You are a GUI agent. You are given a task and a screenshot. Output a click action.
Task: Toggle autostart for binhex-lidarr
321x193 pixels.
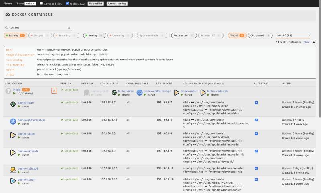click(256, 103)
